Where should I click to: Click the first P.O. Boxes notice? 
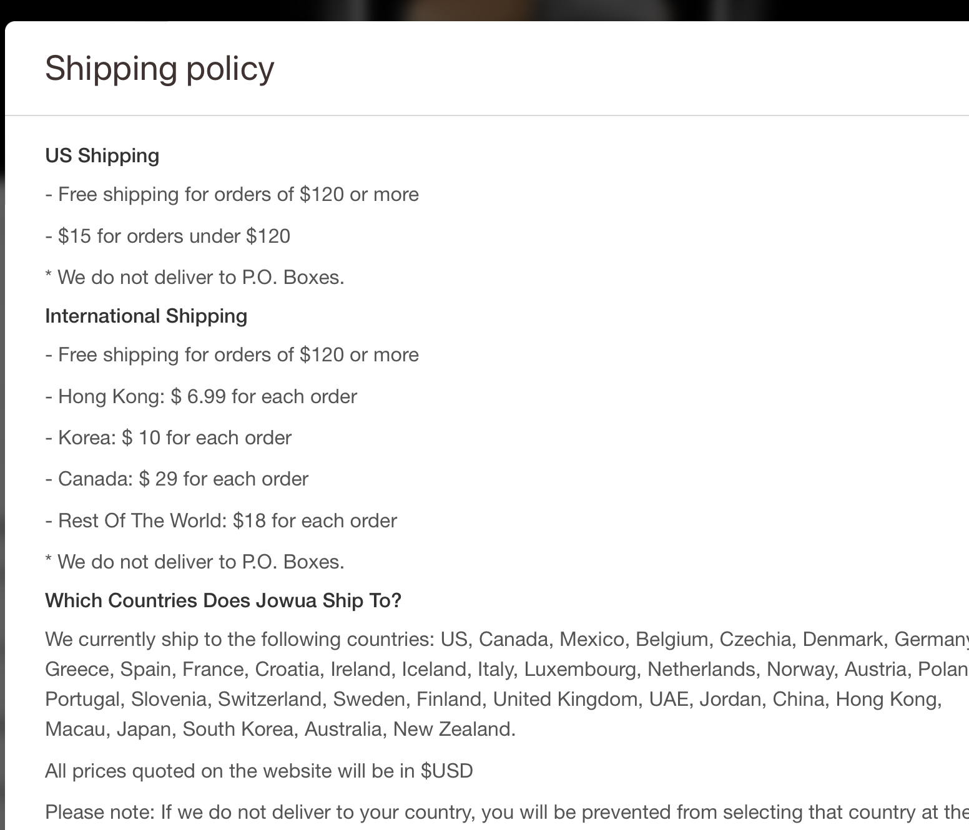coord(195,277)
